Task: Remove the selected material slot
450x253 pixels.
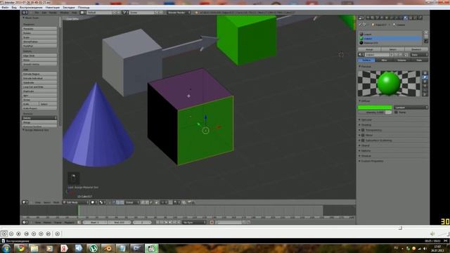Action: click(426, 37)
